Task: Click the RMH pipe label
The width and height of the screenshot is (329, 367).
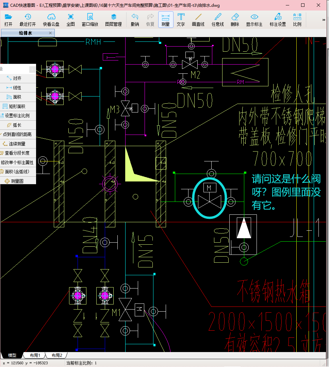Action: click(93, 42)
